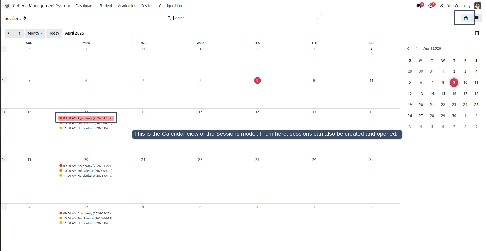This screenshot has width=486, height=251.
Task: Select day 22 in the mini calendar
Action: coord(443,105)
